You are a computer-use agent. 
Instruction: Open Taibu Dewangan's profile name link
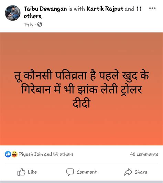(x=45, y=9)
